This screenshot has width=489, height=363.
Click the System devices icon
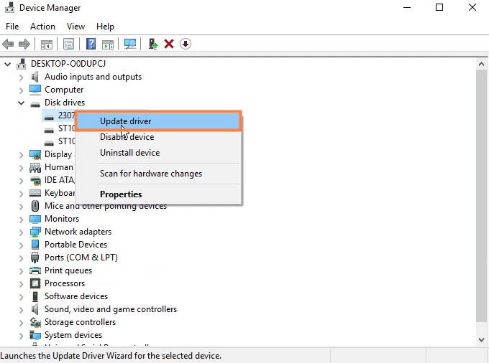tap(35, 335)
